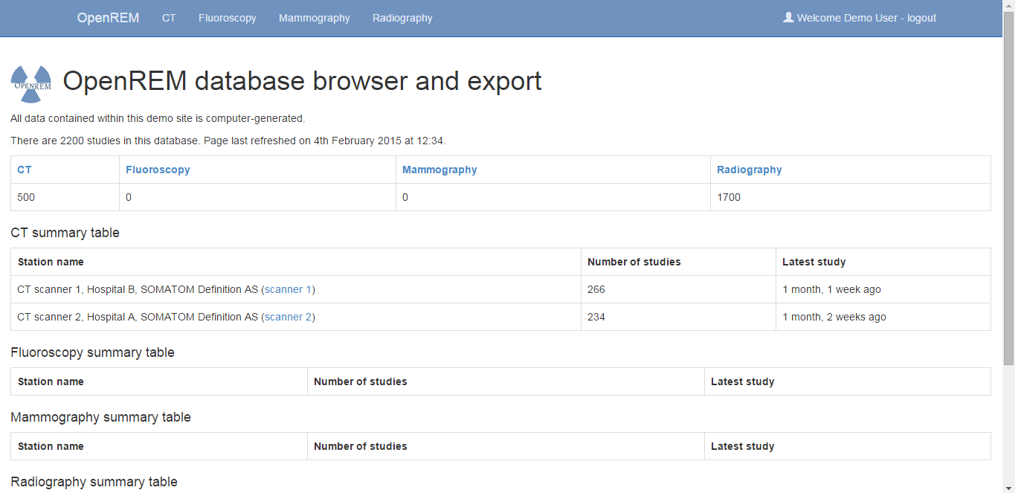Log out via Welcome Demo User link
Viewport: 1021px width, 493px height.
click(x=866, y=18)
